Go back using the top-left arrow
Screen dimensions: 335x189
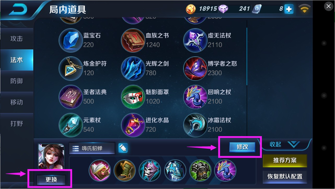pos(18,9)
